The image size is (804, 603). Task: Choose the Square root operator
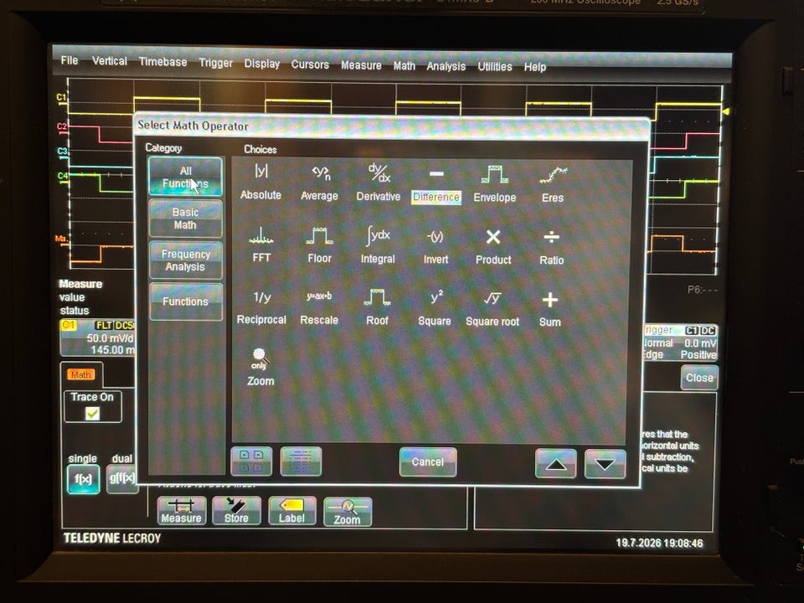tap(492, 309)
